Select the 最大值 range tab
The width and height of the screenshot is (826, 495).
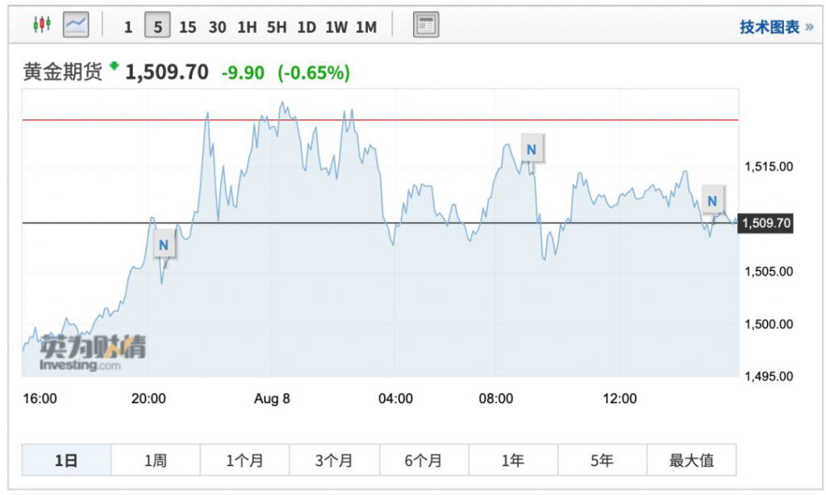pyautogui.click(x=691, y=460)
